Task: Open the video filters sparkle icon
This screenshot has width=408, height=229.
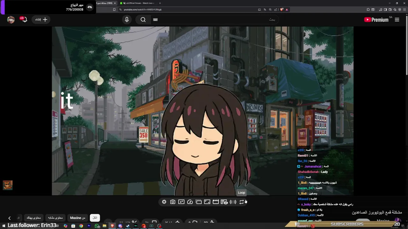Action: point(181,202)
